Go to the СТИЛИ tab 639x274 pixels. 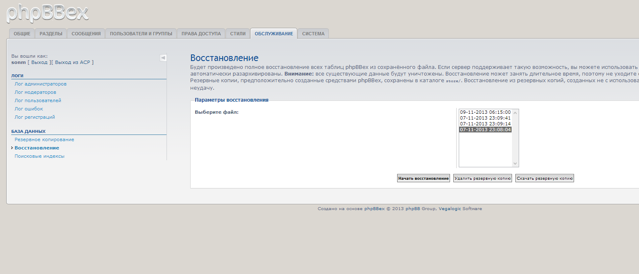pos(238,34)
